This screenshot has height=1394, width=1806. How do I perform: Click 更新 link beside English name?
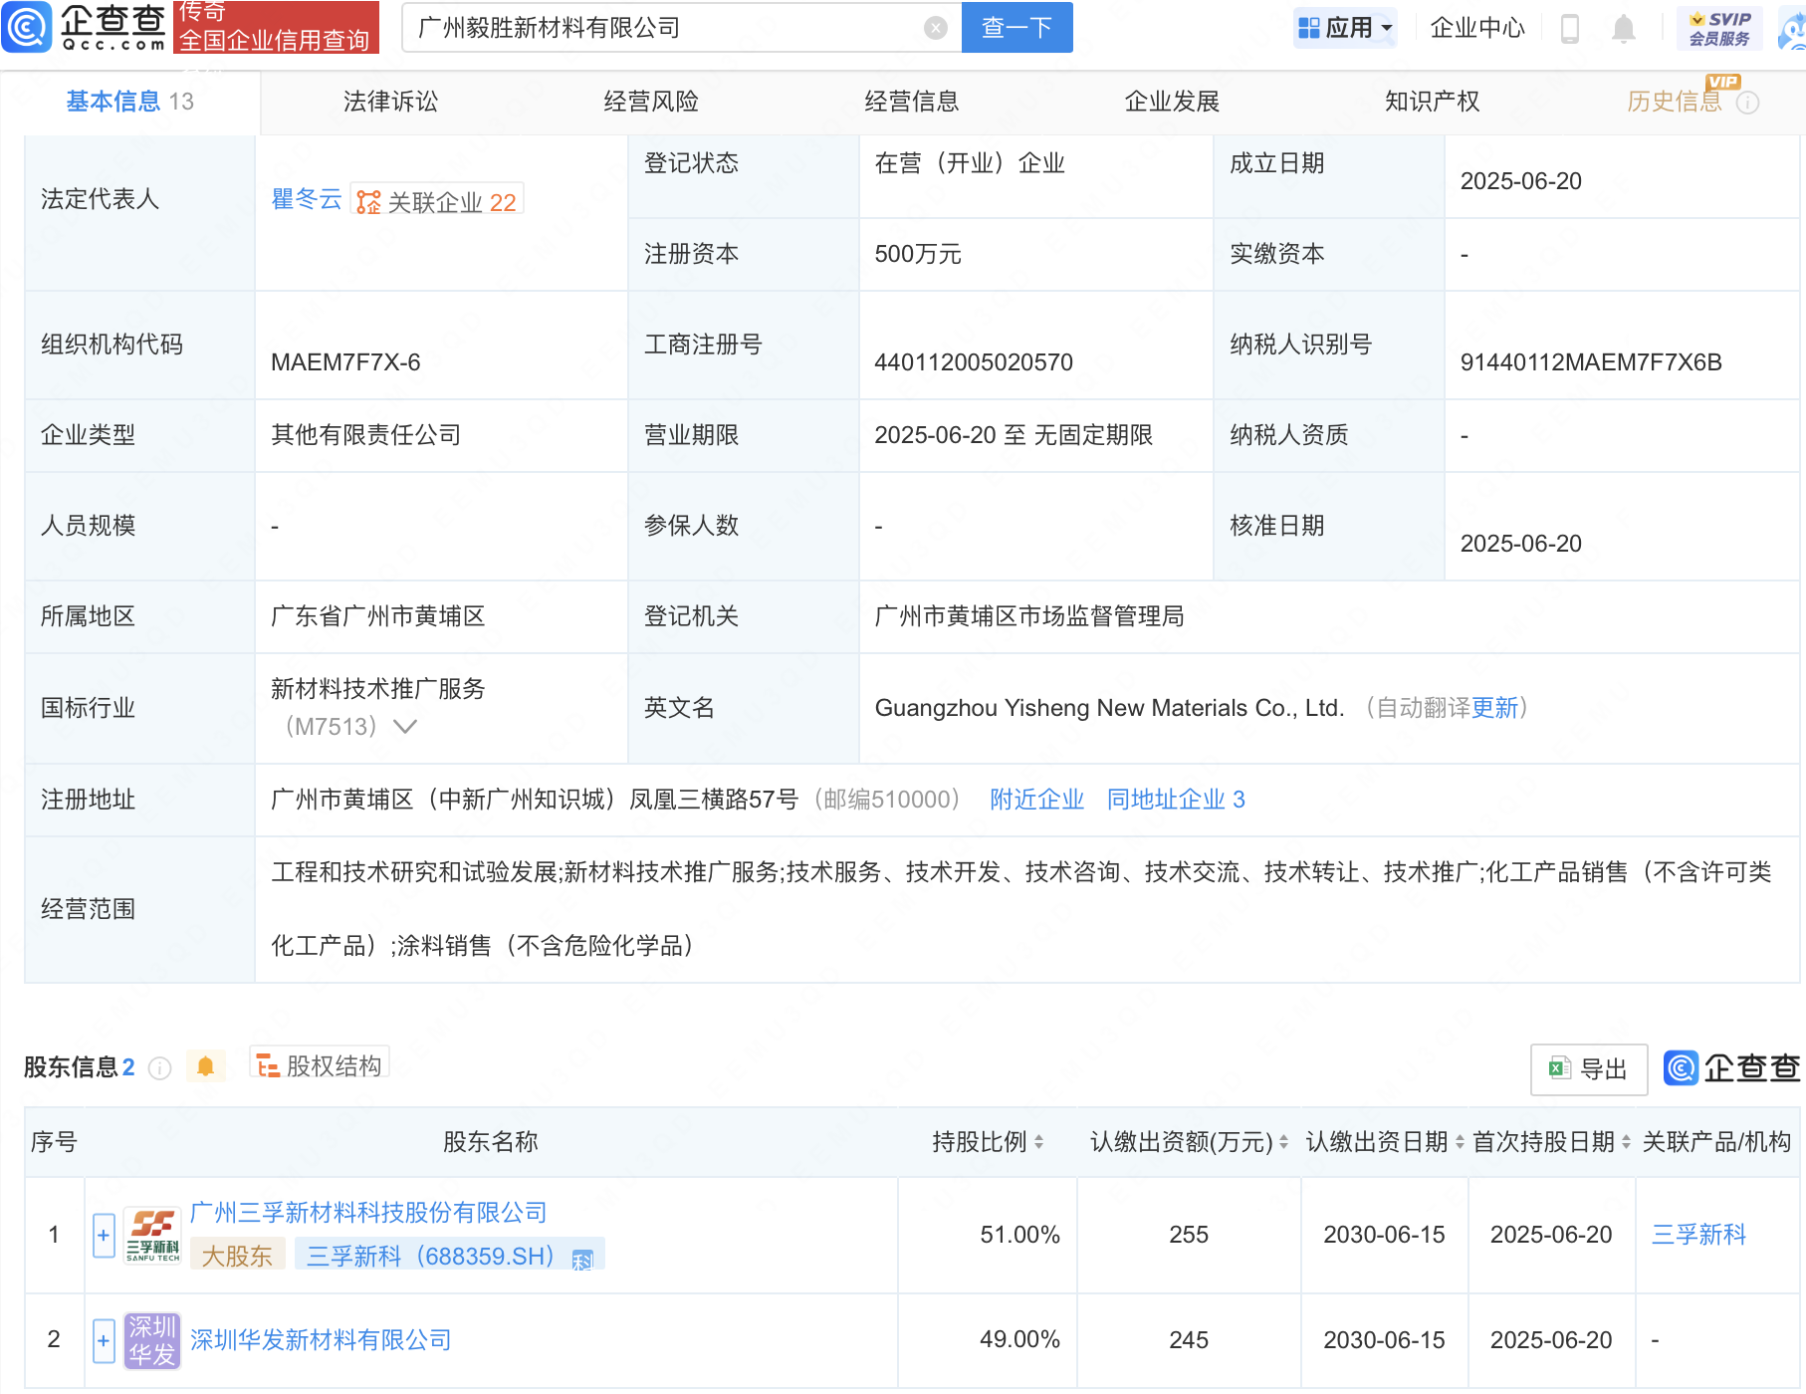click(x=1494, y=708)
